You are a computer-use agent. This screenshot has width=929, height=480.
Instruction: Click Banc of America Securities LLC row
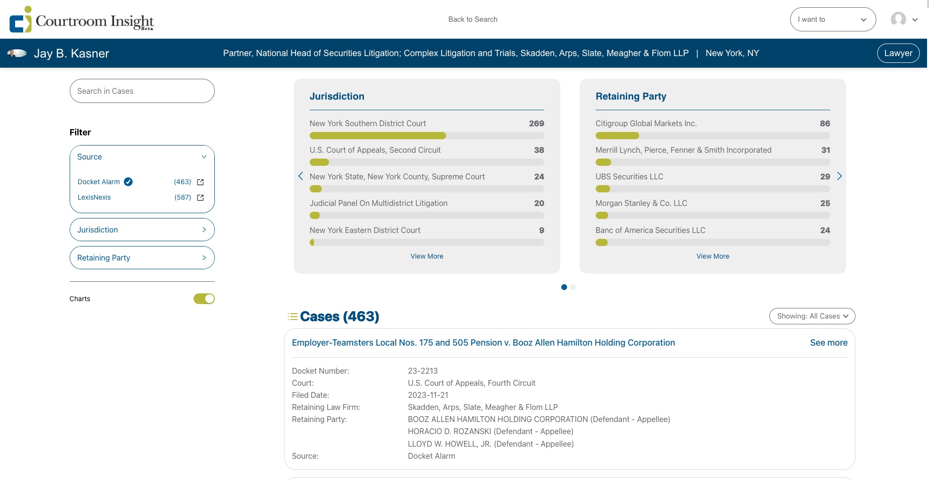point(713,235)
